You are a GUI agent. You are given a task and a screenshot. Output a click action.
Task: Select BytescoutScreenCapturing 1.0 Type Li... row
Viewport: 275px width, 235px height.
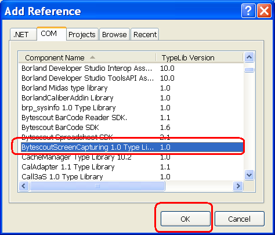click(132, 147)
